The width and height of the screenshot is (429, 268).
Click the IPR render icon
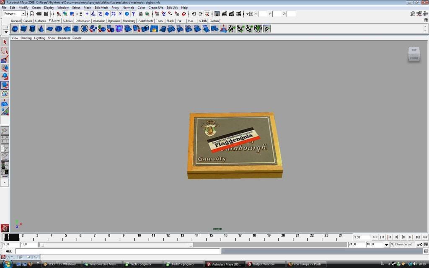point(231,14)
